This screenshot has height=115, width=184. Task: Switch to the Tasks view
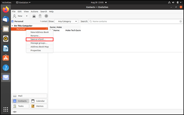20,106
